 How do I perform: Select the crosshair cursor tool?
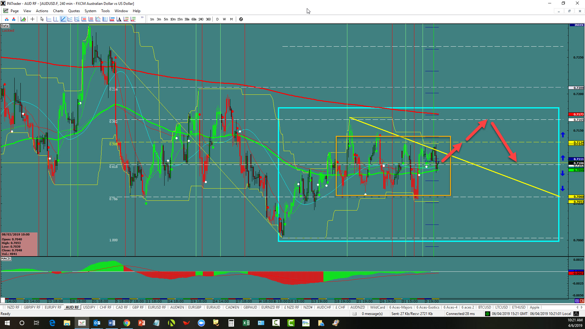click(32, 19)
